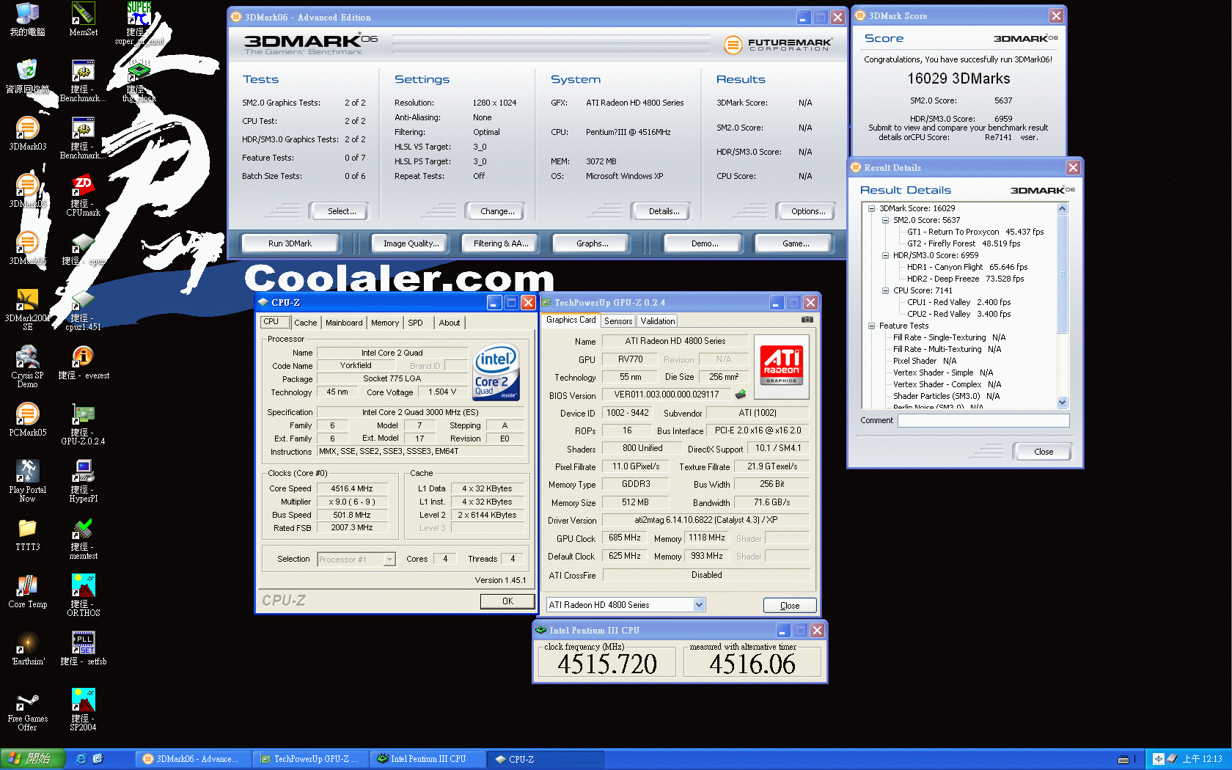Open Filtering & AA... tool
Screen dimensions: 1232x770
(501, 243)
